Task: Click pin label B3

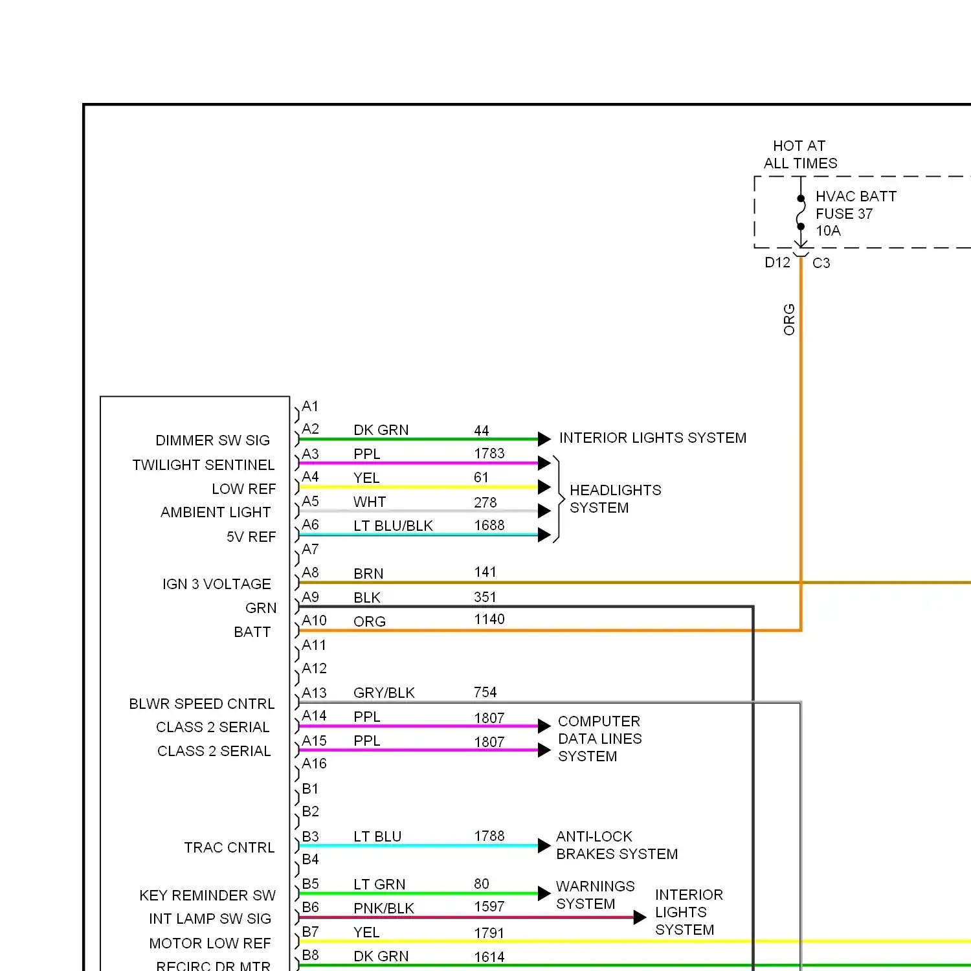Action: tap(310, 836)
